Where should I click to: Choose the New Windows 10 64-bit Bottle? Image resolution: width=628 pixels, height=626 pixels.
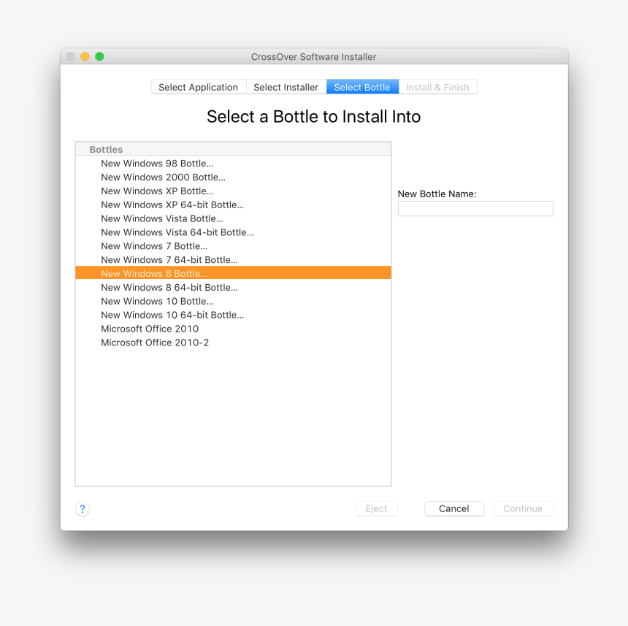pyautogui.click(x=174, y=315)
